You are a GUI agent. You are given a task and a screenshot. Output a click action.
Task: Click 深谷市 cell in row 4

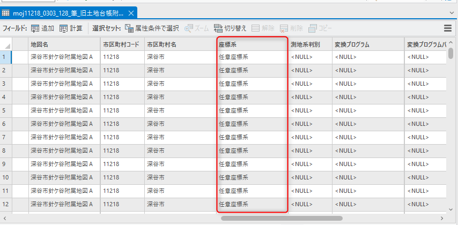pyautogui.click(x=180, y=97)
